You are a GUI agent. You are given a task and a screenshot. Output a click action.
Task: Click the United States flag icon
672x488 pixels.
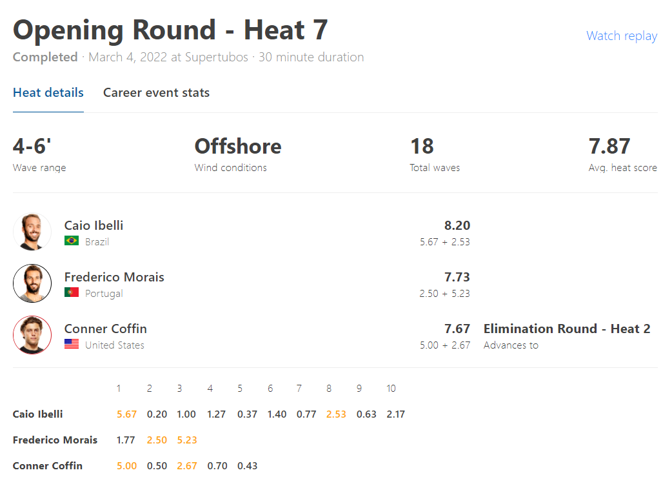click(x=72, y=344)
